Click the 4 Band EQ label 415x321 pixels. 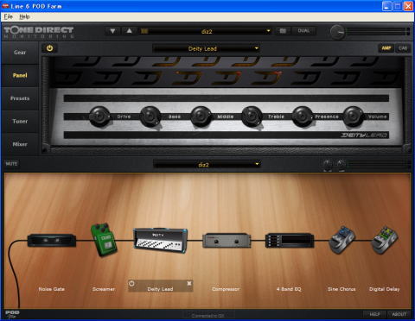pyautogui.click(x=289, y=289)
